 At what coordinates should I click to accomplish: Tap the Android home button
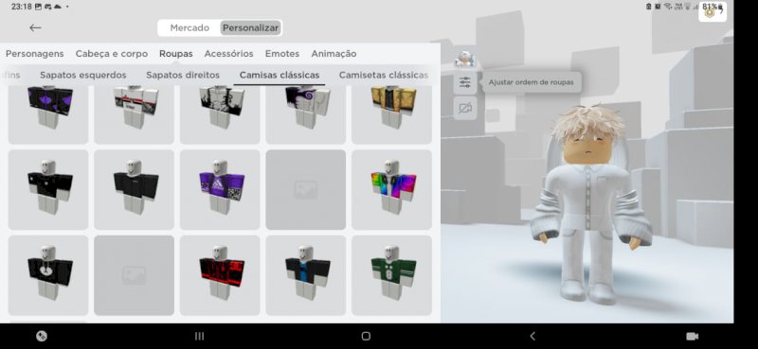(x=366, y=336)
